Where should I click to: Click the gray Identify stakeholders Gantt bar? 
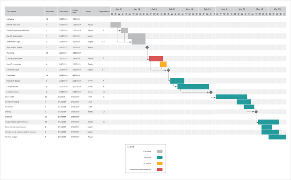tap(137, 36)
